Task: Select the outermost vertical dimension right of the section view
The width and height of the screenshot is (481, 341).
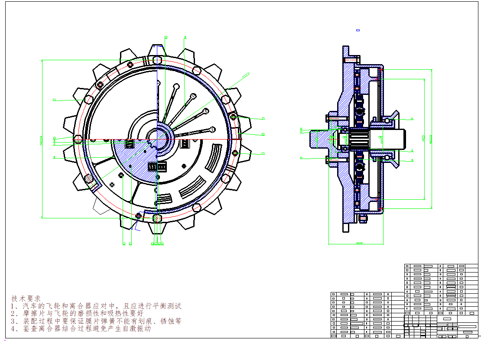Action: 432,139
